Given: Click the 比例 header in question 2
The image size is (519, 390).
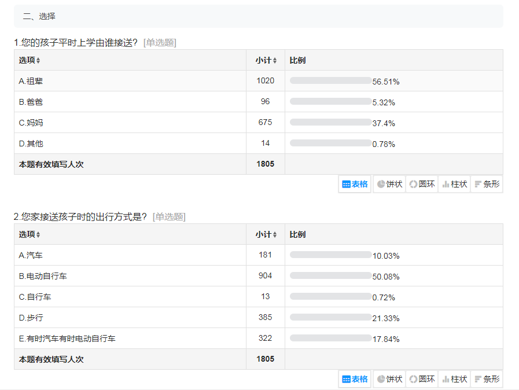Looking at the screenshot, I should pyautogui.click(x=297, y=234).
